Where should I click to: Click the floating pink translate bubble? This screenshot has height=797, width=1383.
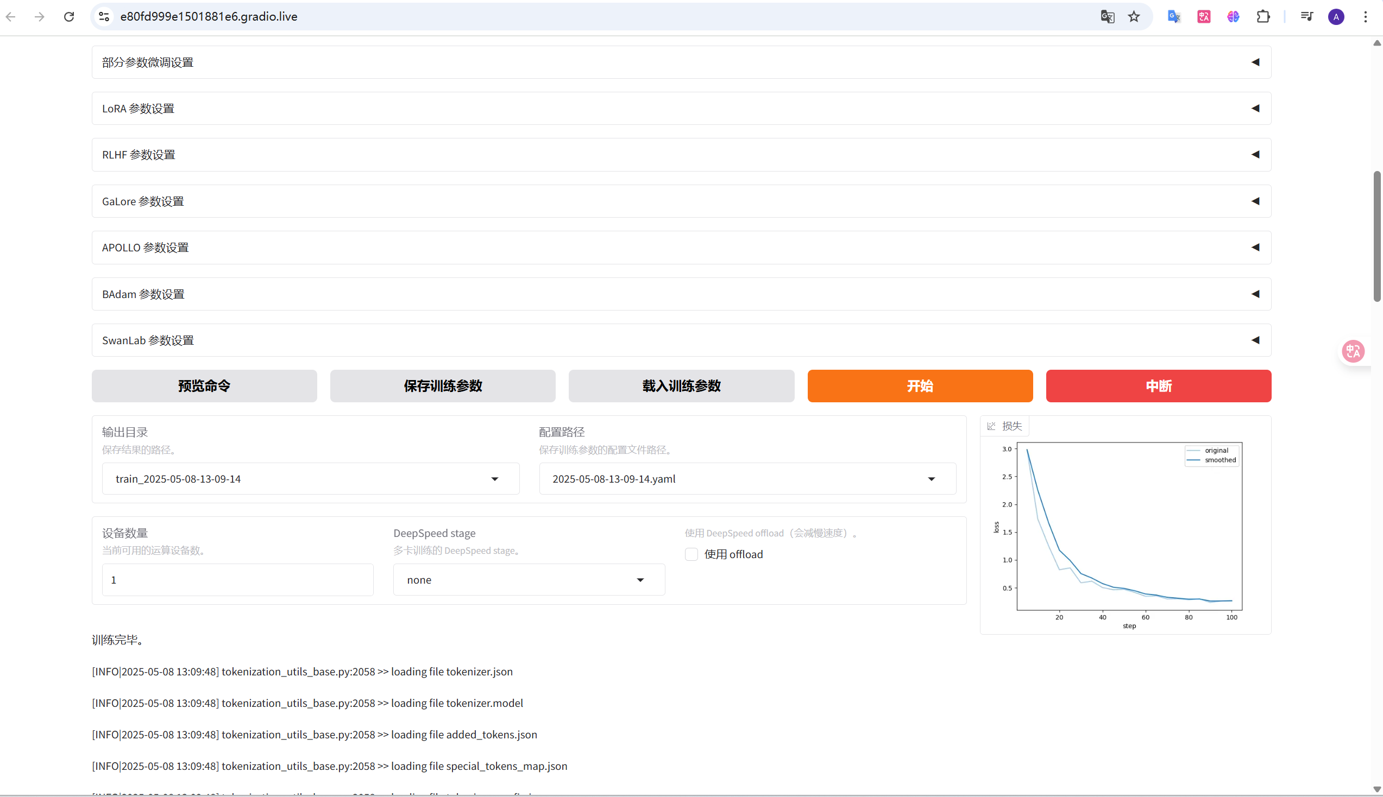pos(1353,351)
